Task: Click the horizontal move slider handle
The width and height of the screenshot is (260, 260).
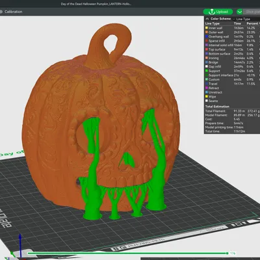Action: coord(227,253)
